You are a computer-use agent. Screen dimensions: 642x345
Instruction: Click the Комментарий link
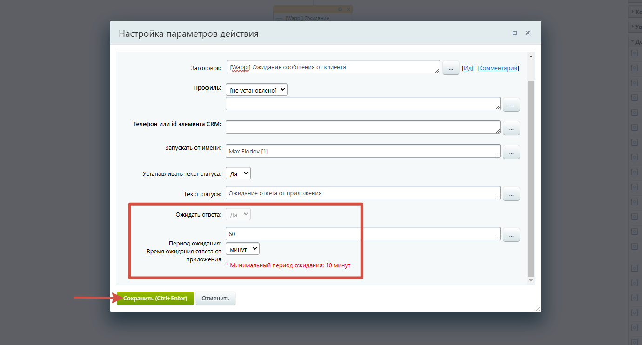pyautogui.click(x=498, y=68)
